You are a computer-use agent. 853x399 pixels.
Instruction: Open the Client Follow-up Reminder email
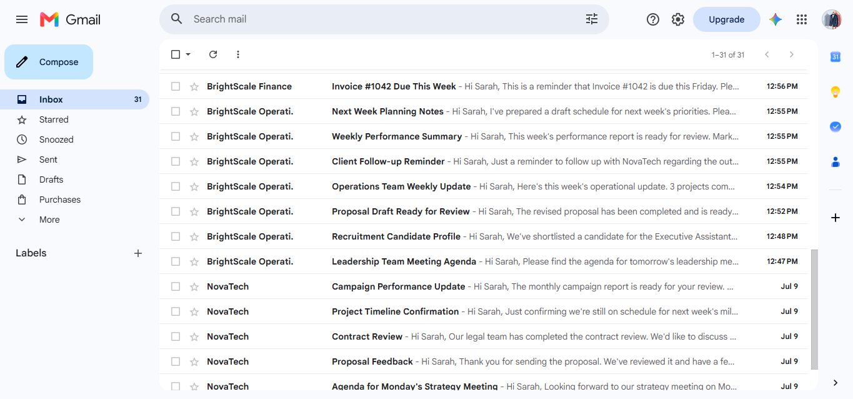[484, 161]
